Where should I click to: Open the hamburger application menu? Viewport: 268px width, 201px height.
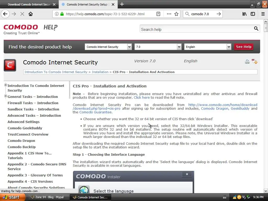coord(263,14)
